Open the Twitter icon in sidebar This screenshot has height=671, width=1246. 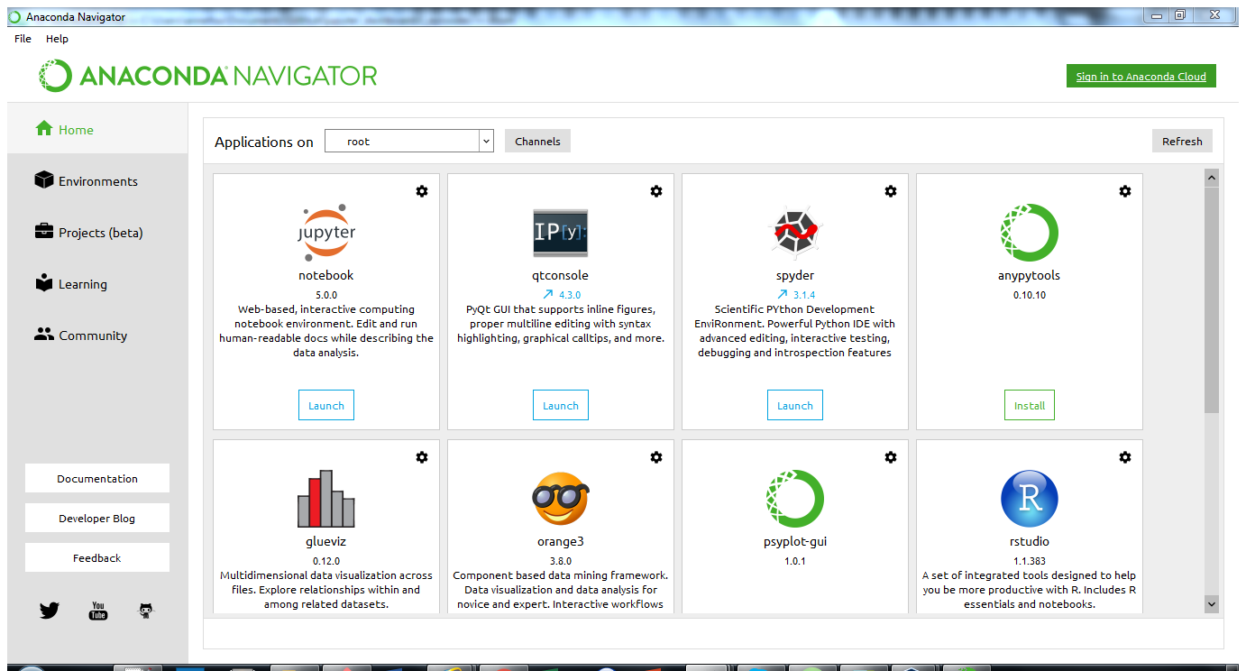point(50,611)
